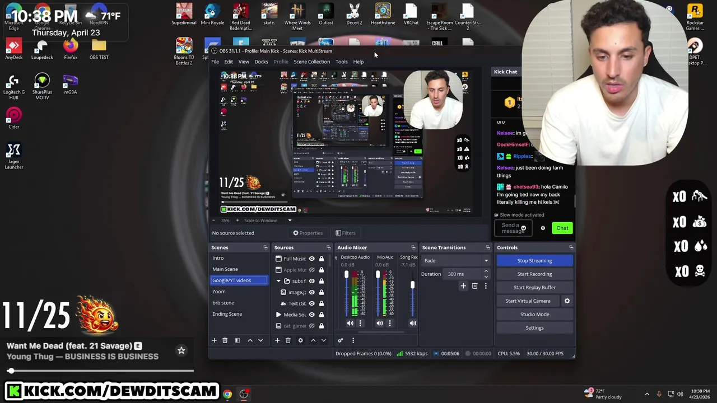The width and height of the screenshot is (717, 403).
Task: Select the Main Scene in Scenes list
Action: [239, 269]
